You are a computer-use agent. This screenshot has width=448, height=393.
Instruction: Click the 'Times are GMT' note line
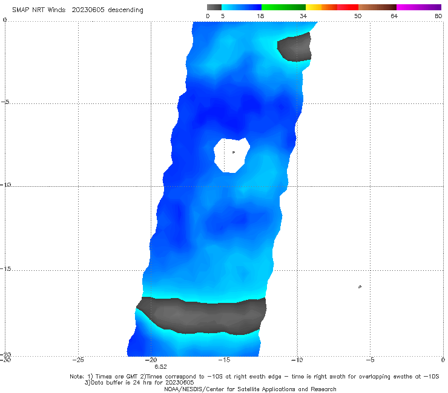pyautogui.click(x=254, y=377)
